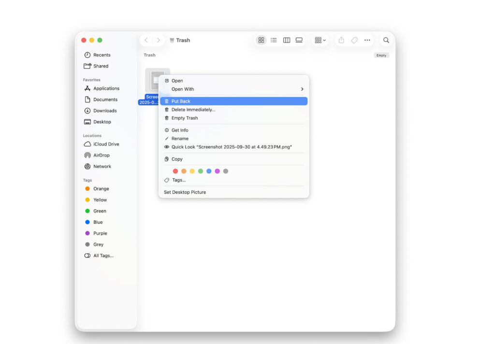The height and width of the screenshot is (344, 495).
Task: Open the search magnifier icon
Action: click(386, 40)
